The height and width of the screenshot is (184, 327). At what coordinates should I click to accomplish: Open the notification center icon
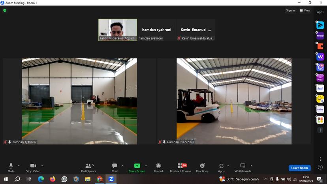(x=320, y=179)
